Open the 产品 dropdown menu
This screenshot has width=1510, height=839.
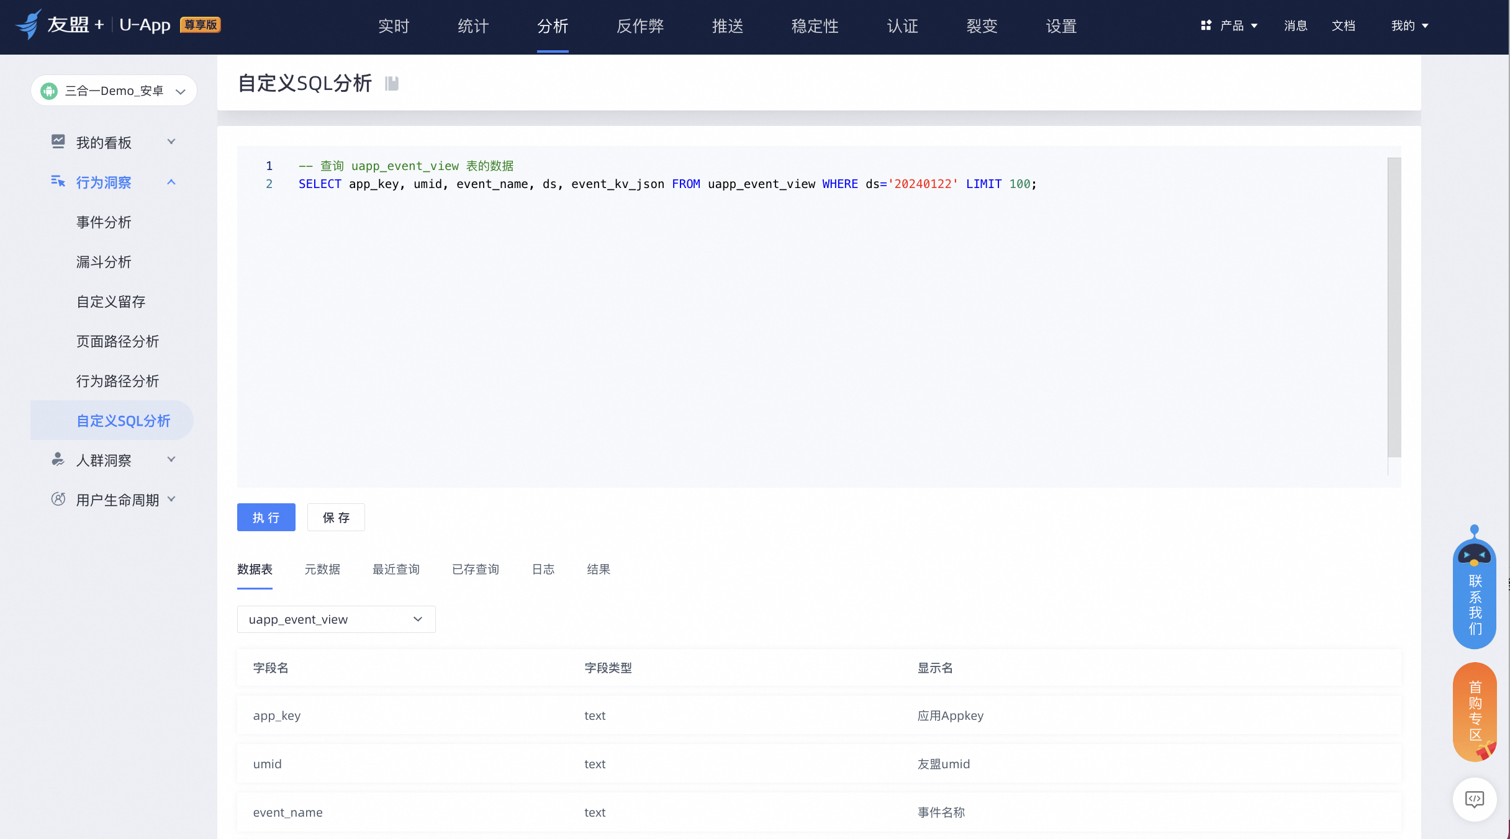pyautogui.click(x=1230, y=25)
